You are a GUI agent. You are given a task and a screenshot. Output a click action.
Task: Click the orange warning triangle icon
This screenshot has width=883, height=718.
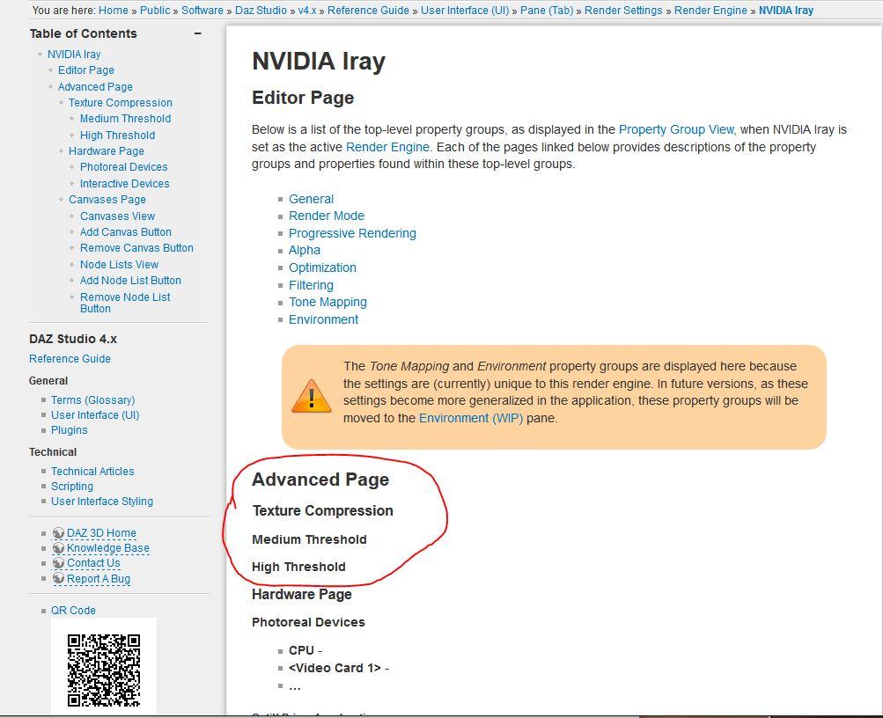click(312, 396)
